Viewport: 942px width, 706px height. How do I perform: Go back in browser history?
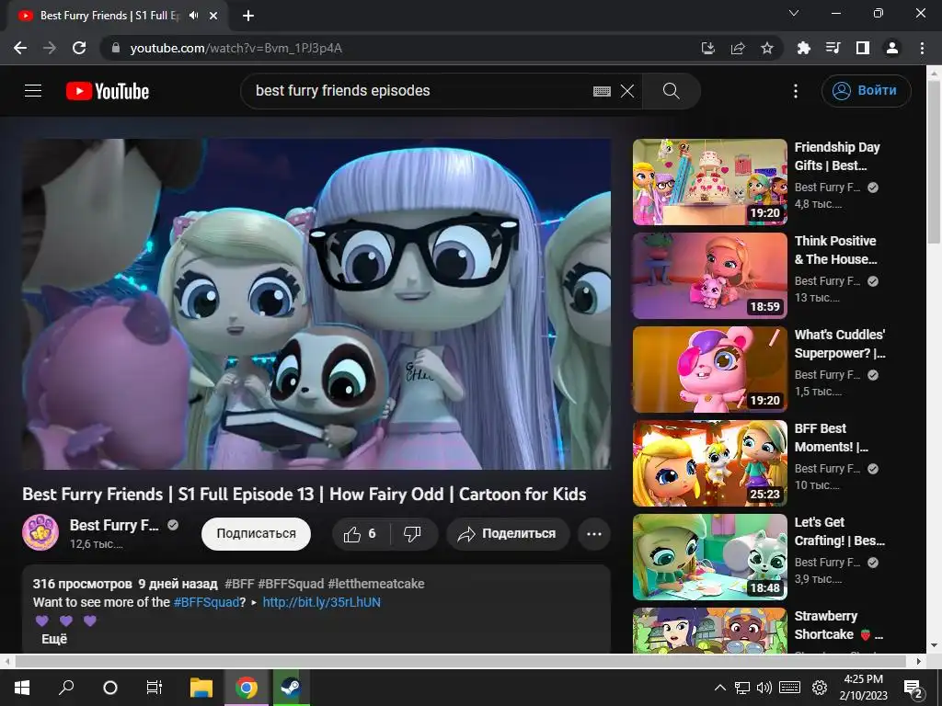tap(20, 48)
